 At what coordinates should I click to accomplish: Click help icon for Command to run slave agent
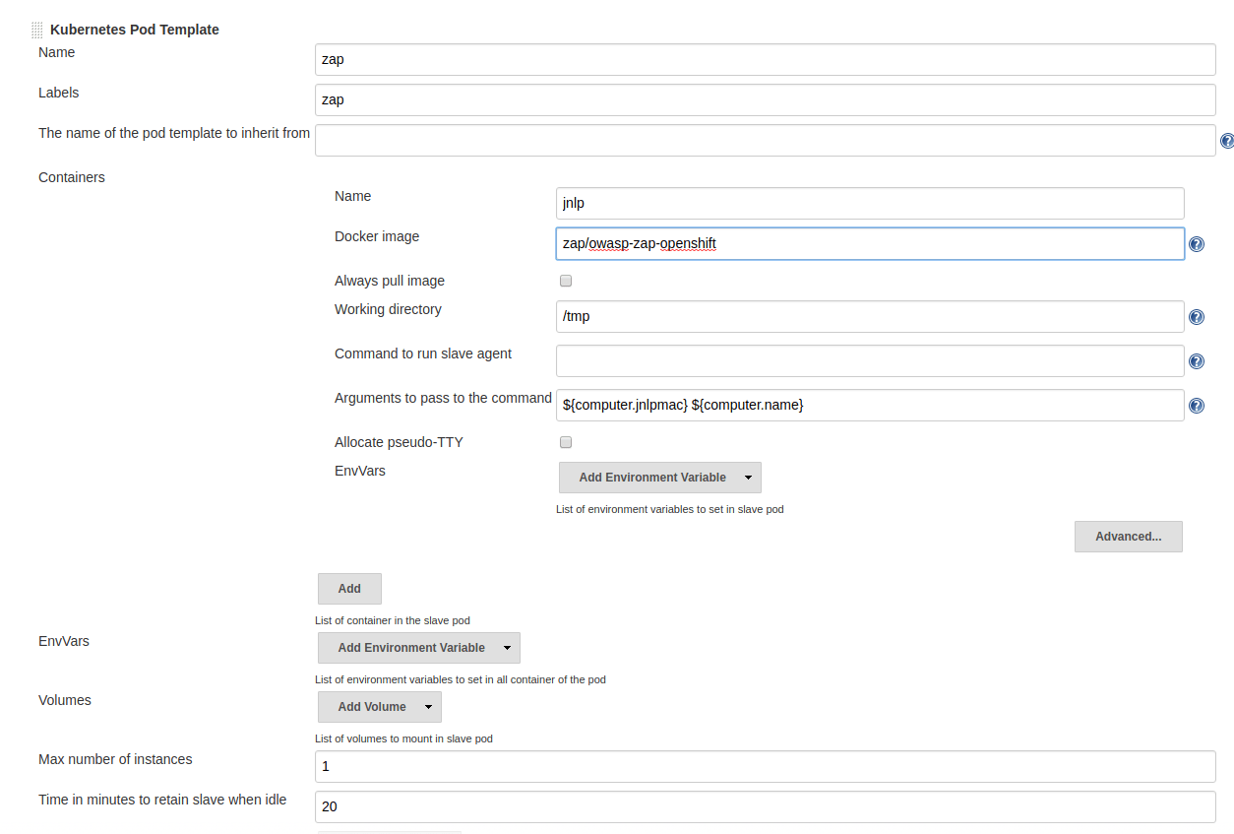[1196, 360]
